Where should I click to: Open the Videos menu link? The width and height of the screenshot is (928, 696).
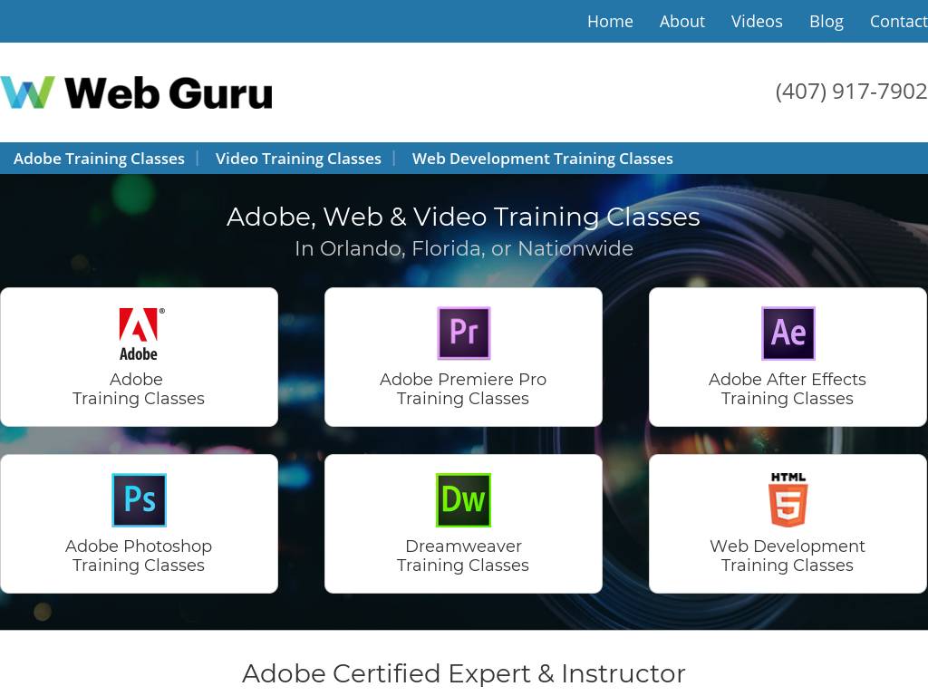click(757, 21)
